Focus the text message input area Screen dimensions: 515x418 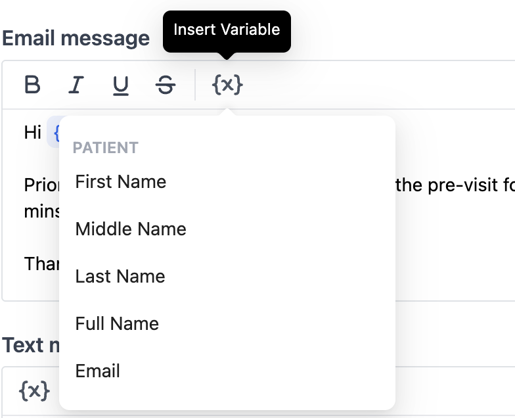[453, 392]
